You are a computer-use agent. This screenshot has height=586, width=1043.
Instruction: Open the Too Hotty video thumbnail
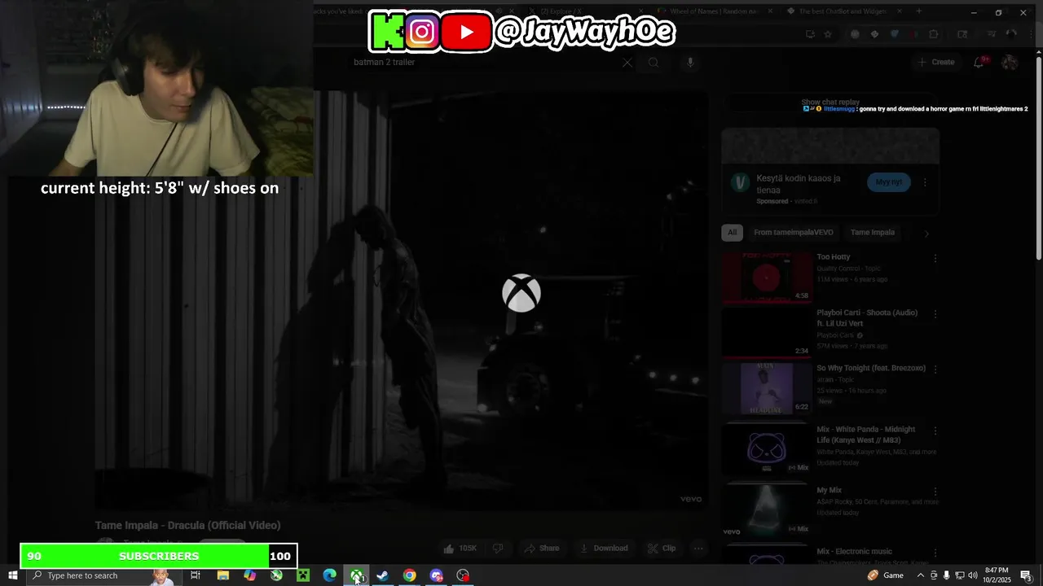(x=767, y=278)
